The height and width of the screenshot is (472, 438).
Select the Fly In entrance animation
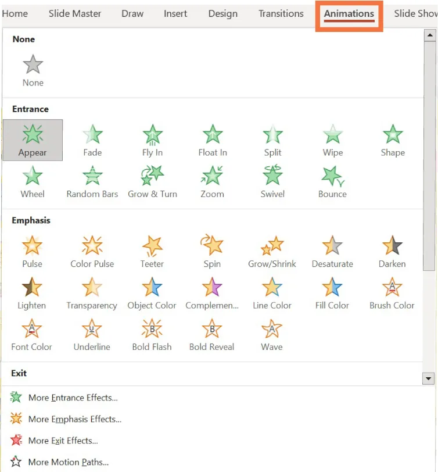tap(152, 141)
